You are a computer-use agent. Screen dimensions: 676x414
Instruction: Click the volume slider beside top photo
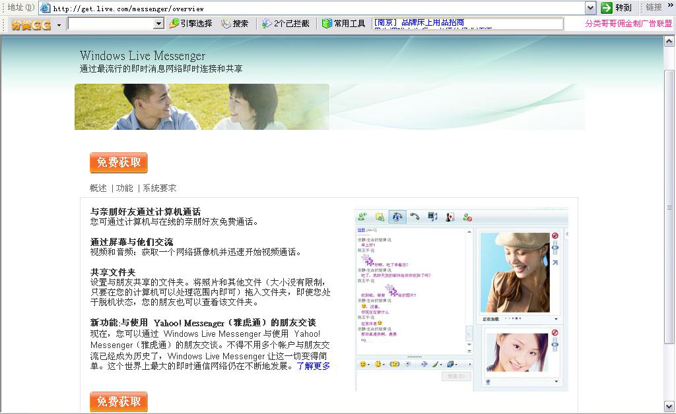coord(555,247)
